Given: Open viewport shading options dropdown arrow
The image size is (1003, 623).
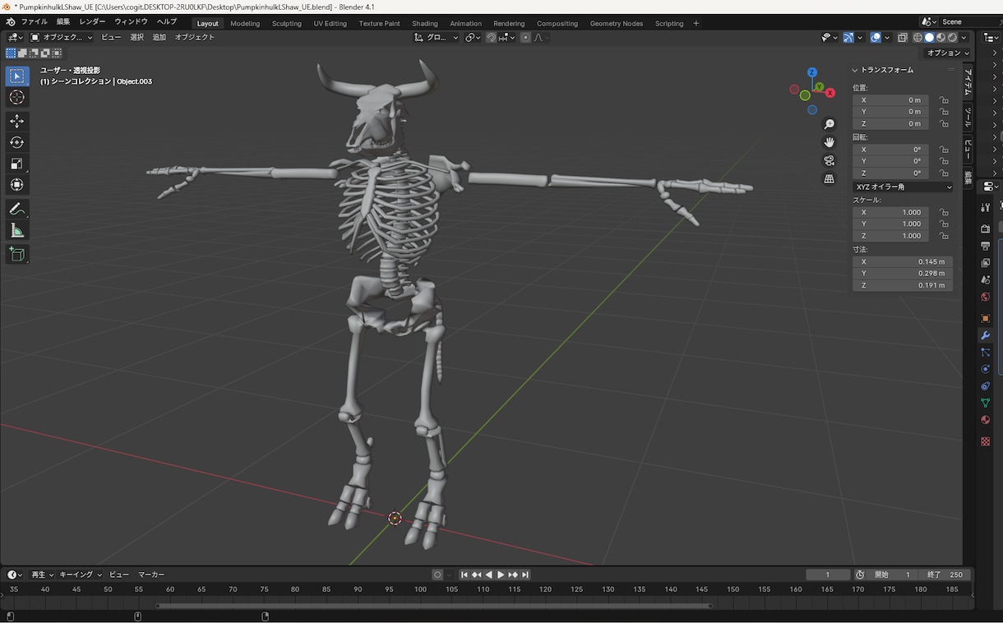Looking at the screenshot, I should [x=964, y=38].
